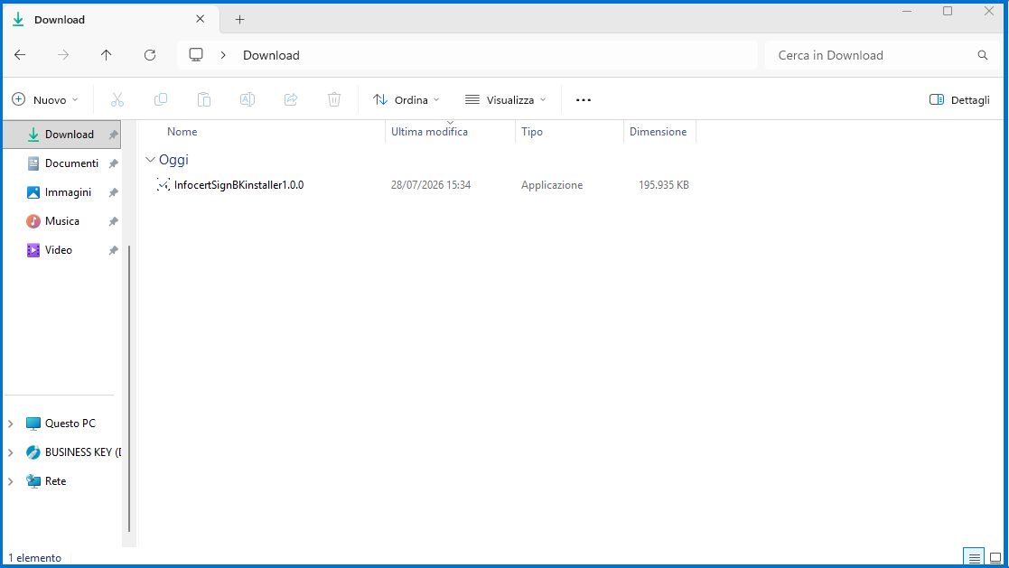Switch to details list view icon
This screenshot has width=1009, height=568.
[x=975, y=558]
